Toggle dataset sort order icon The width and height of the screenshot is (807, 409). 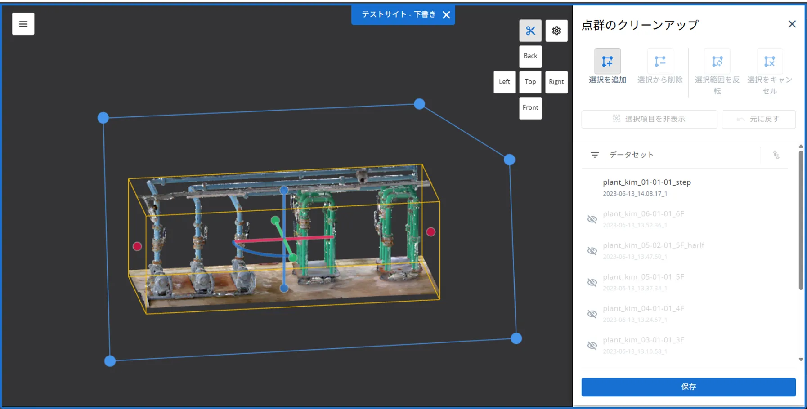pos(776,155)
